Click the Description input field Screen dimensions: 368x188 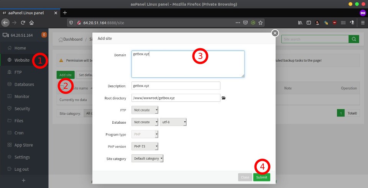(176, 85)
